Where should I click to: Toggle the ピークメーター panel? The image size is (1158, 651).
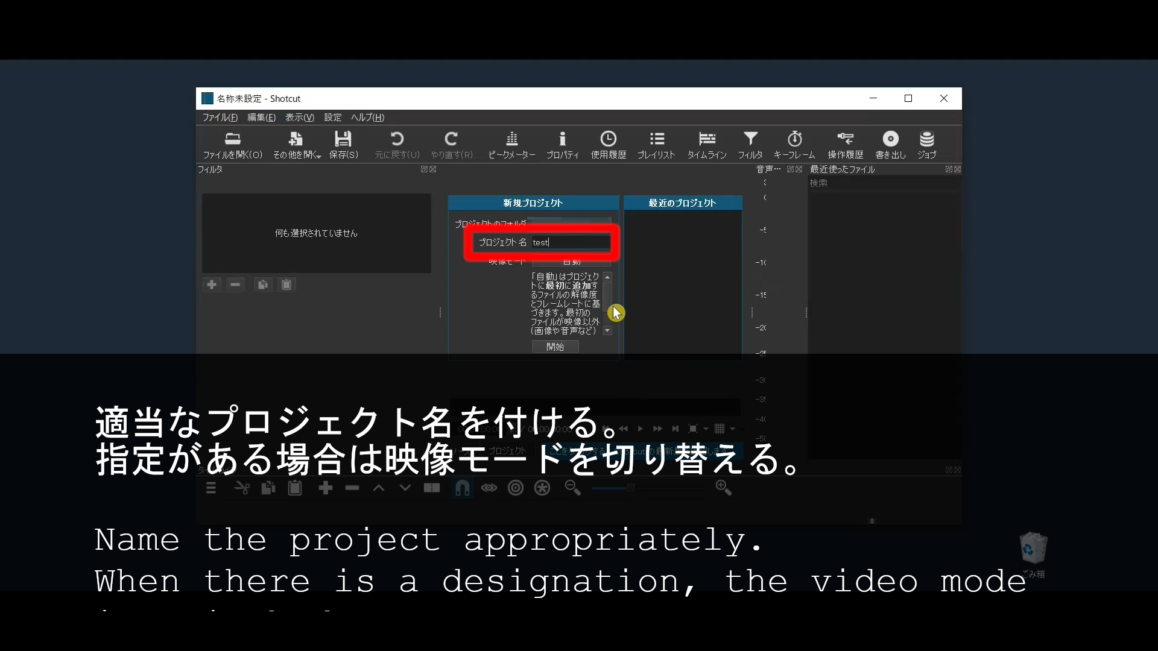511,145
